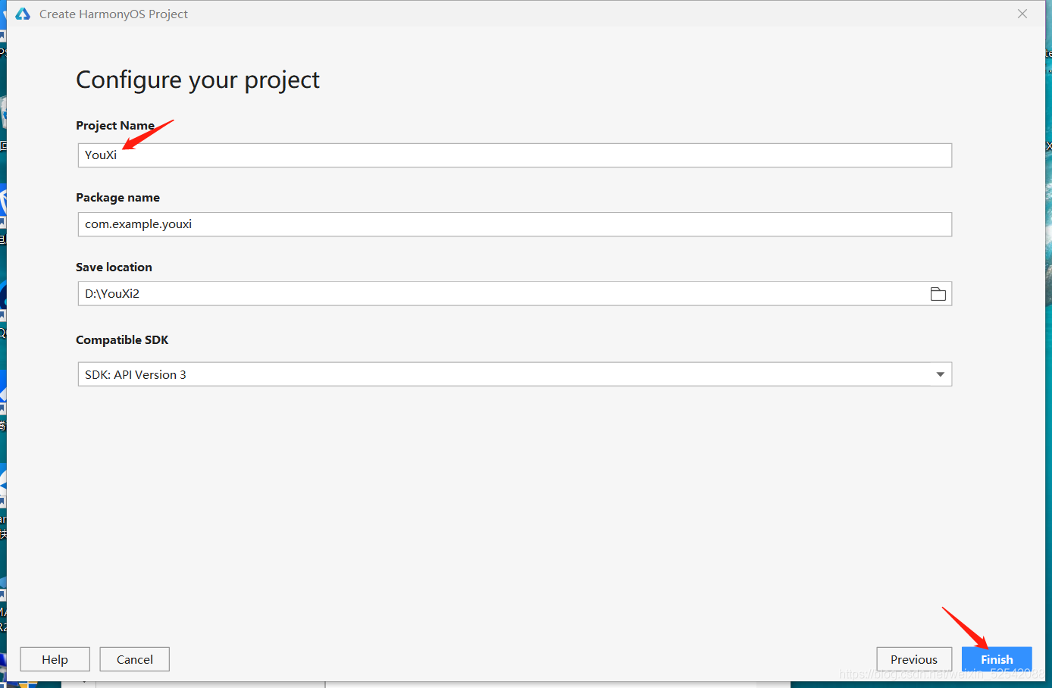
Task: Click the "Project Name" label
Action: point(115,125)
